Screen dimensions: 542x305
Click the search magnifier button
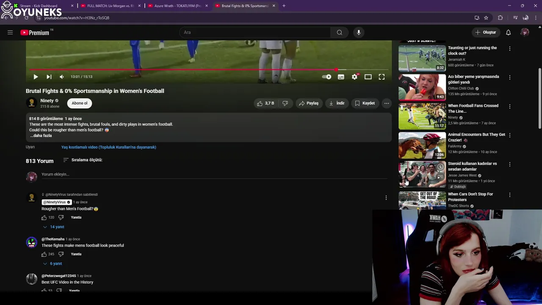point(339,32)
